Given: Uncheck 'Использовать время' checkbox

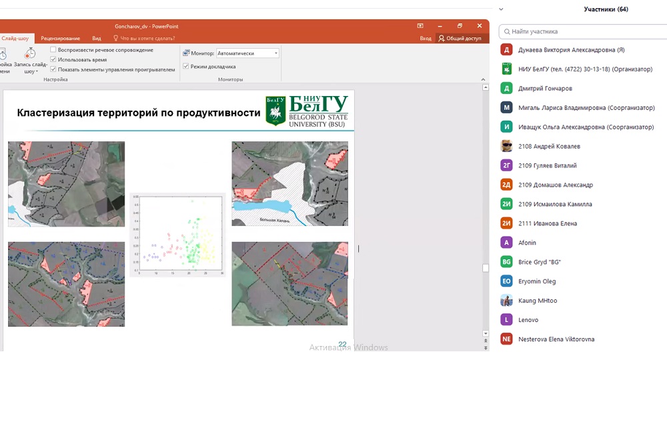Looking at the screenshot, I should (x=53, y=59).
